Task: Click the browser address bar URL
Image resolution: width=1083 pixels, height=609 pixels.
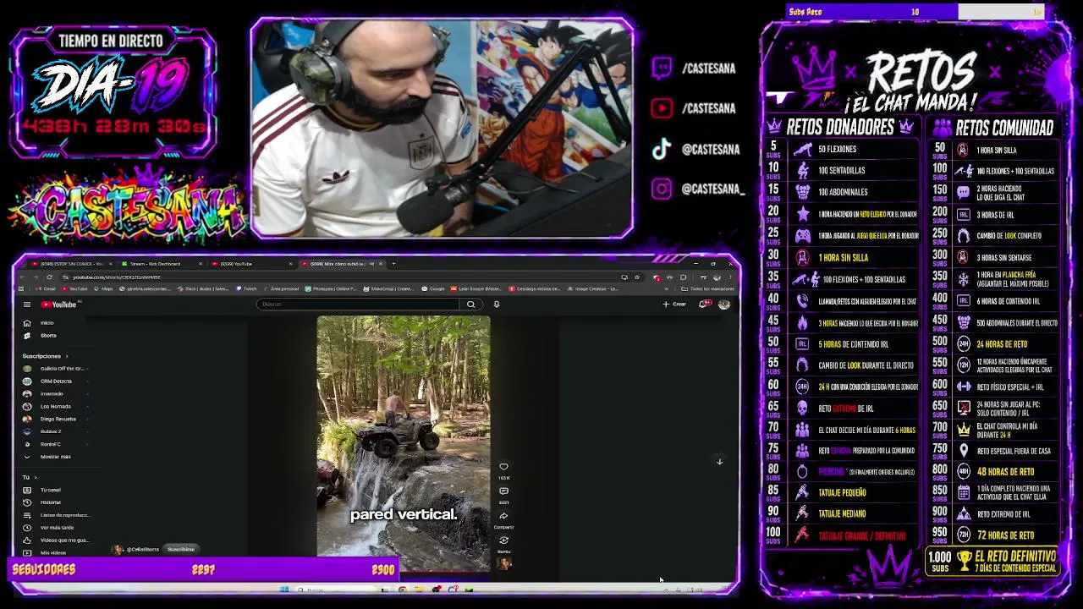Action: point(117,277)
